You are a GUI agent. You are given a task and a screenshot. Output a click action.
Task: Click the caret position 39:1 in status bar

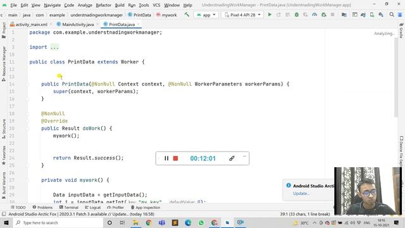[x=305, y=214]
